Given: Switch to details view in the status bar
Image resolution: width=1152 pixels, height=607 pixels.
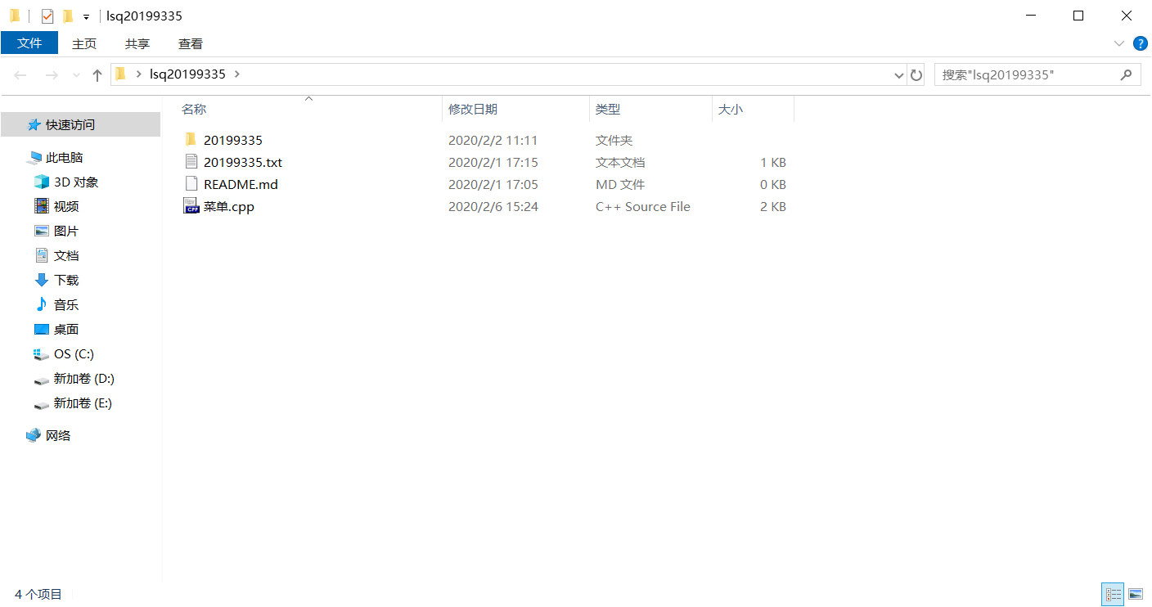Looking at the screenshot, I should pyautogui.click(x=1114, y=594).
